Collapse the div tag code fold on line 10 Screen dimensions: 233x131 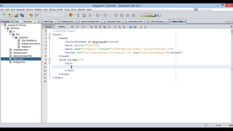coord(50,63)
